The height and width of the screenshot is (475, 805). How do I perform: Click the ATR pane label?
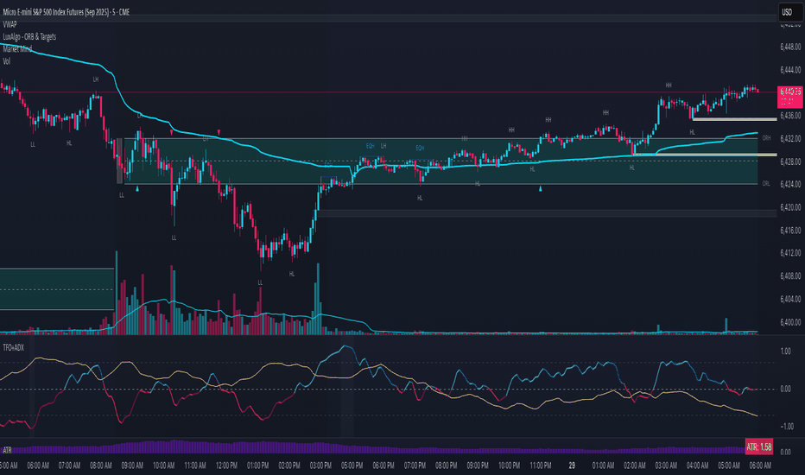[x=7, y=450]
